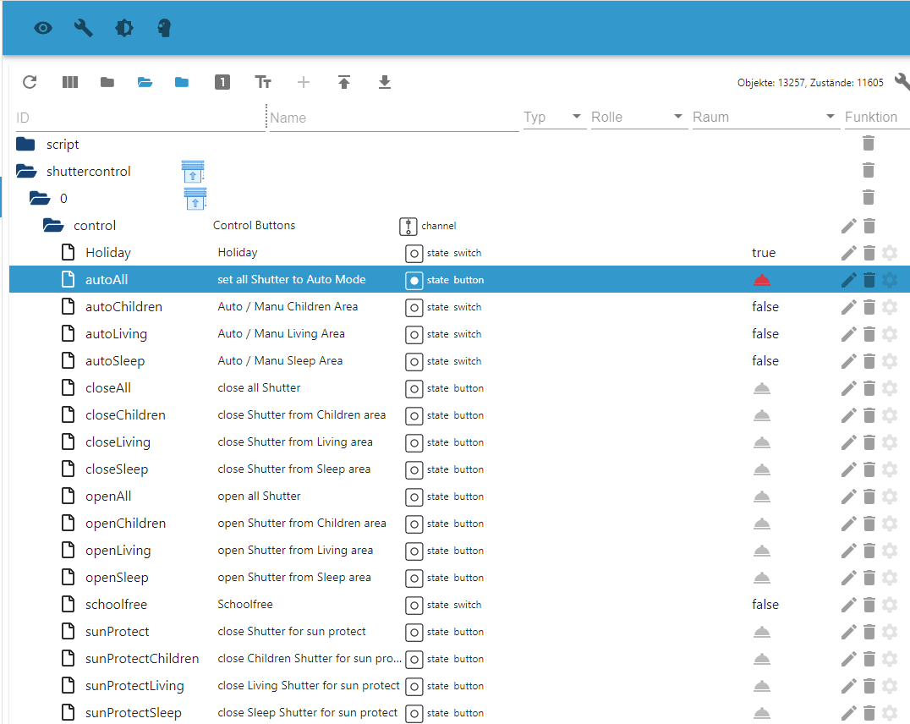910x724 pixels.
Task: Trigger the openAll button state value
Action: coord(762,497)
